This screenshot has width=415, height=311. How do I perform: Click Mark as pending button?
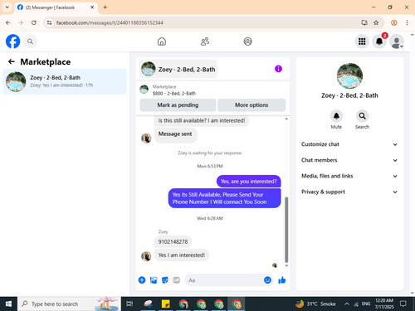tap(178, 105)
